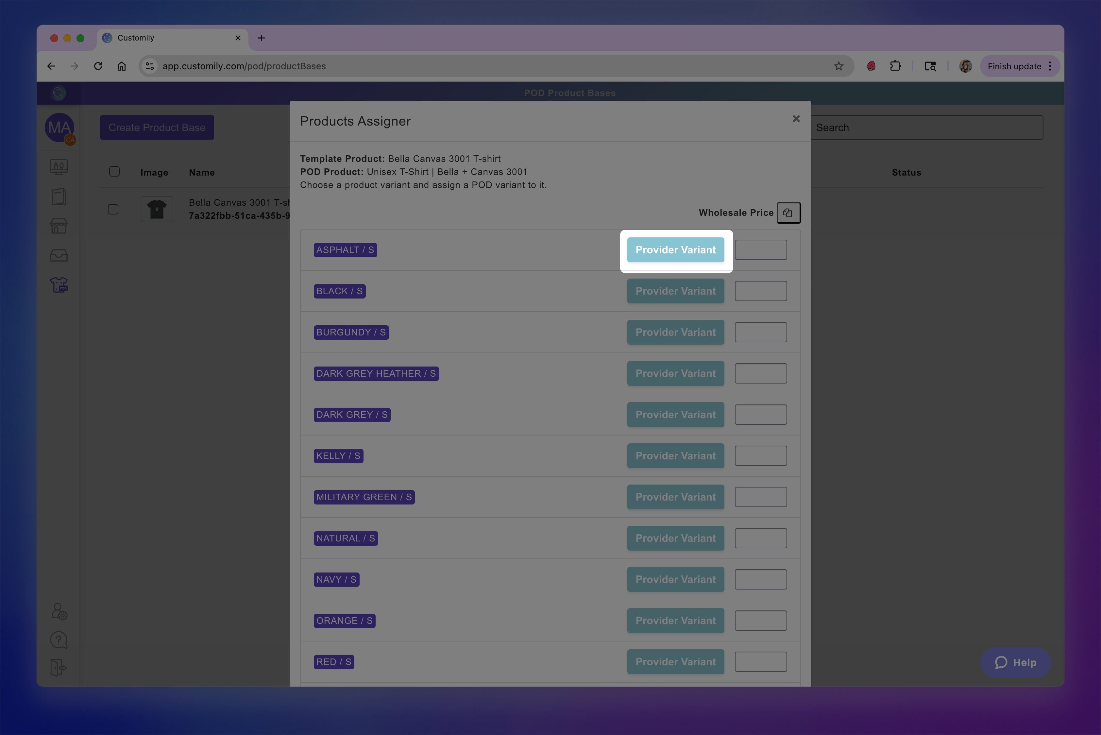Screen dimensions: 1101x735
Task: Open the help question mark sidebar icon
Action: coord(59,640)
